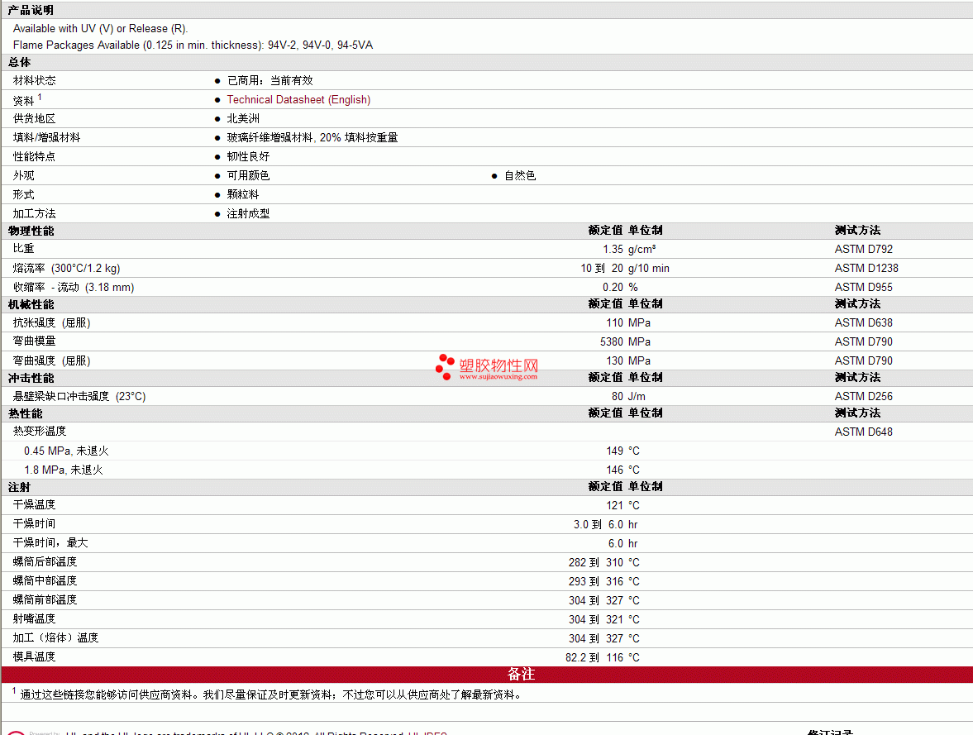Select the 物理性能 section header
973x735 pixels.
pos(31,231)
